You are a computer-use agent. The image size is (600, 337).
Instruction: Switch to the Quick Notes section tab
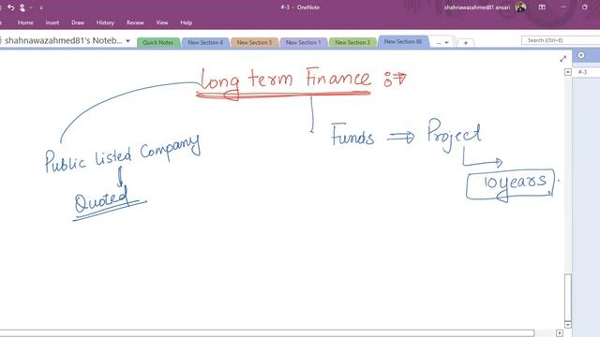(158, 42)
